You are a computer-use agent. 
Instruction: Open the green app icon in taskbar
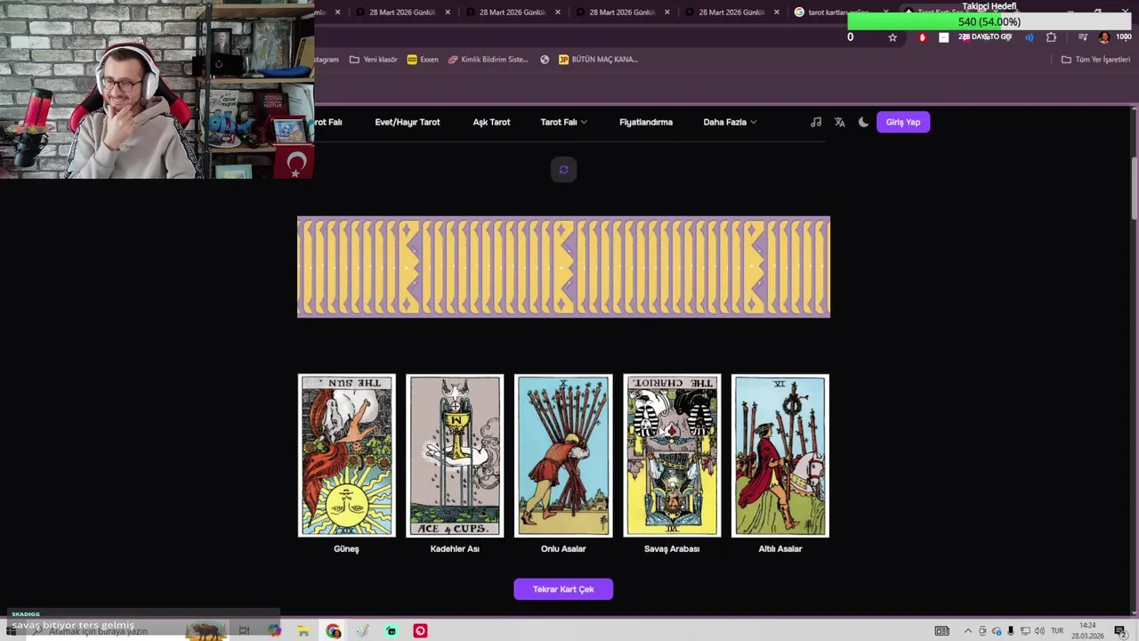coord(391,631)
